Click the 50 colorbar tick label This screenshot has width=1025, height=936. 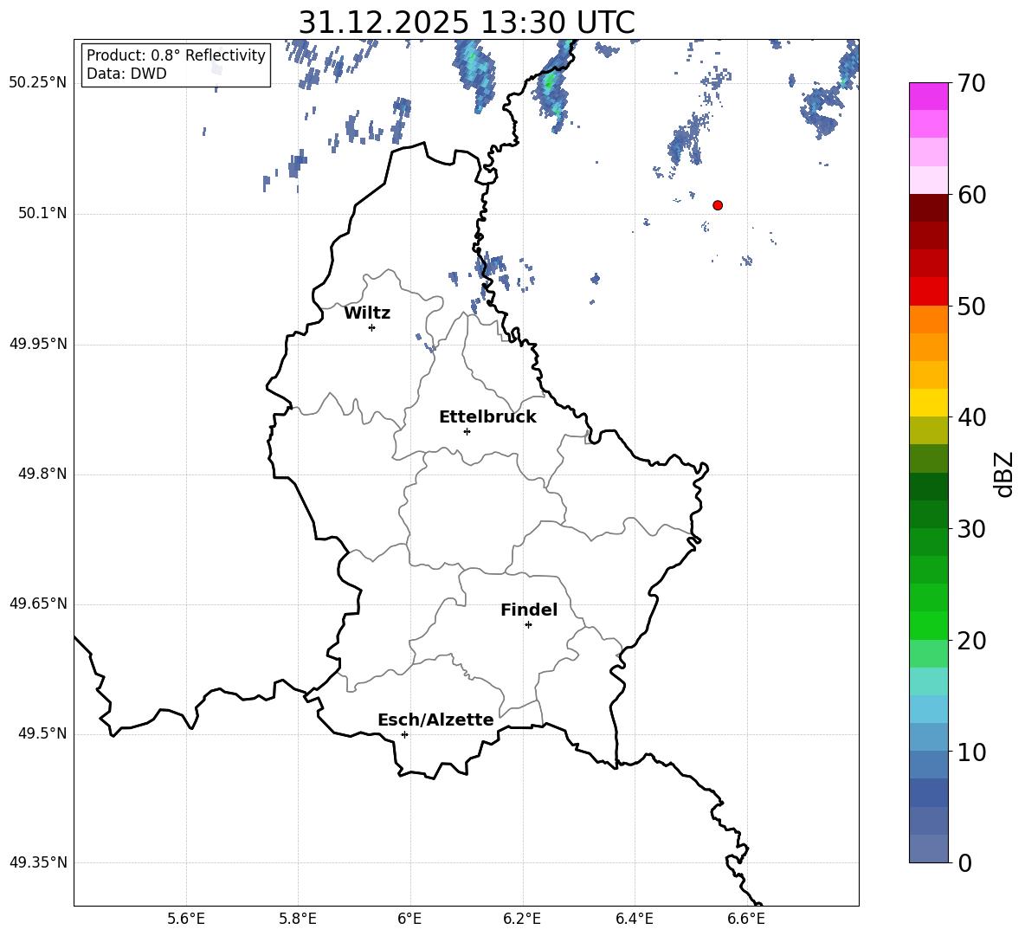(x=971, y=307)
